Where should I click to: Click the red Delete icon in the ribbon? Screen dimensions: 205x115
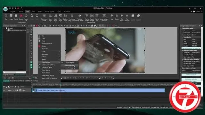(x=21, y=16)
